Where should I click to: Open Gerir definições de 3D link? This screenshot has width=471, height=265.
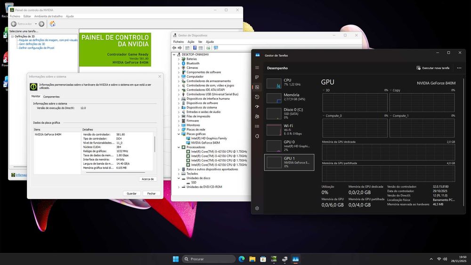pos(32,44)
